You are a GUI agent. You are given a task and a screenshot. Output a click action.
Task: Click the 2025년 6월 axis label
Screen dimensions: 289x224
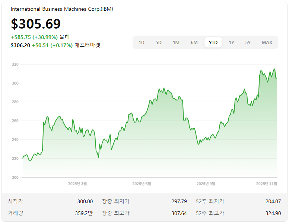142,184
